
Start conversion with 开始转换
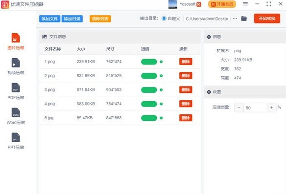[267, 19]
